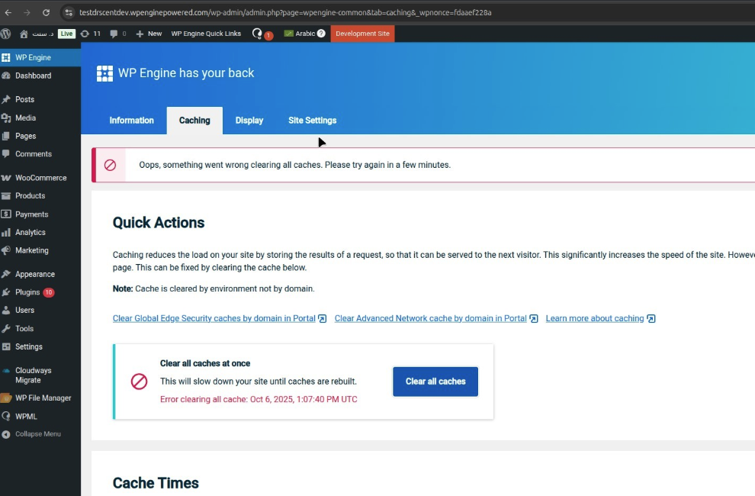Screen dimensions: 755x496
Task: Open the New content menu
Action: click(x=149, y=34)
